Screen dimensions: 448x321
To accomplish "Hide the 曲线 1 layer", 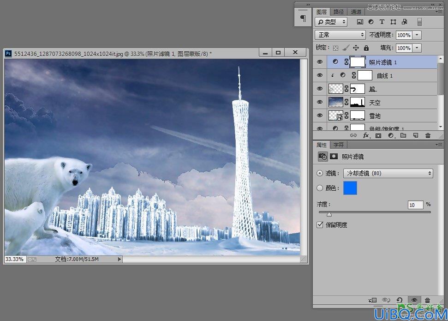I will pyautogui.click(x=320, y=75).
